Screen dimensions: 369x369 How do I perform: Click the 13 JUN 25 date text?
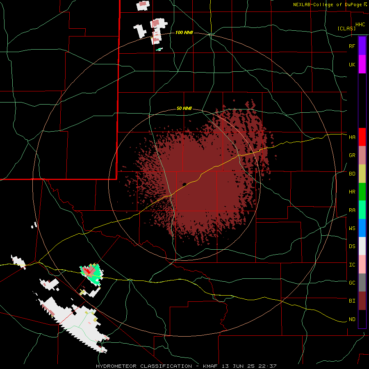[238, 366]
